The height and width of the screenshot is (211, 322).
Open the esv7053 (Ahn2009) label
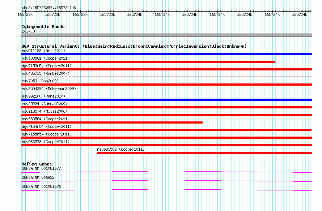(40, 81)
